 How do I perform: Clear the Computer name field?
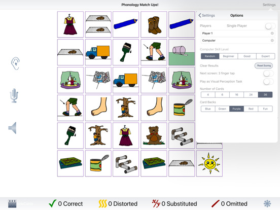(x=272, y=41)
